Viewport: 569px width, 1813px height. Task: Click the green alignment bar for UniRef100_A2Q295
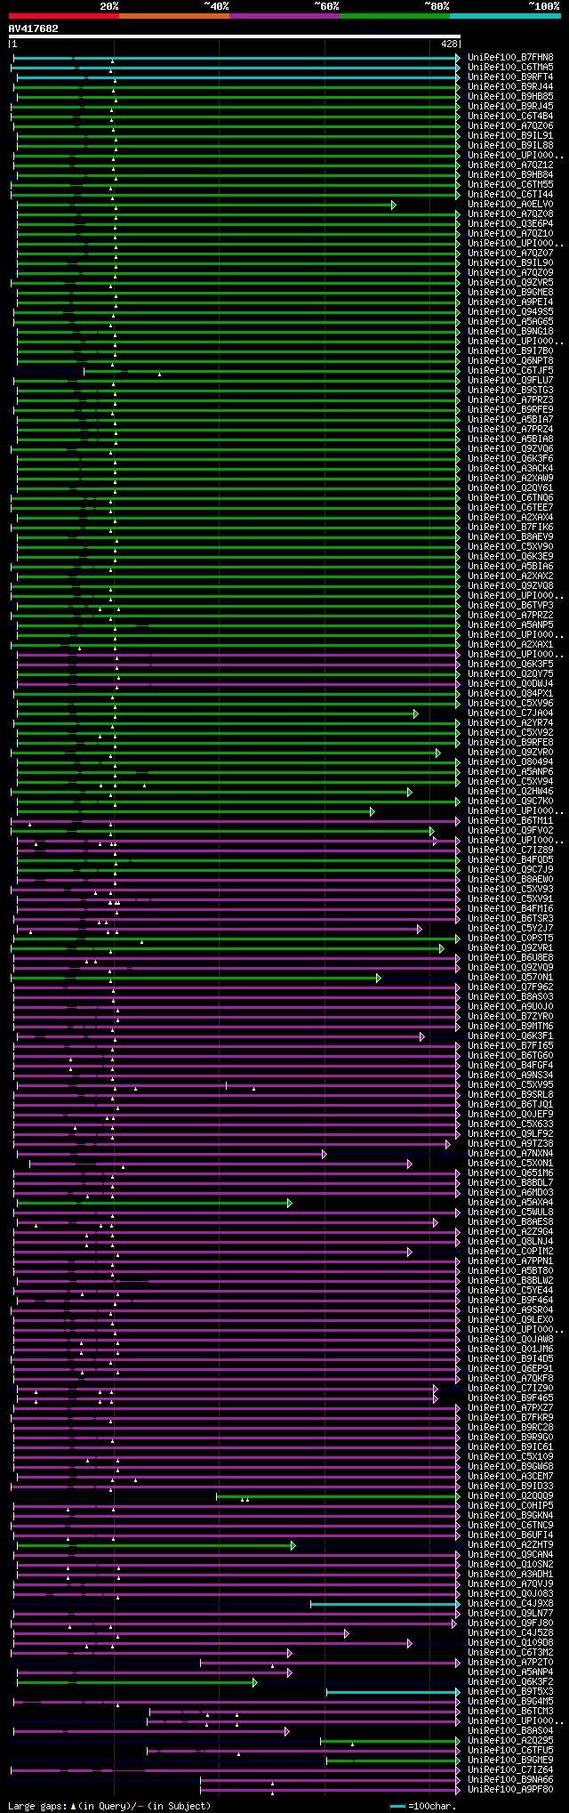[x=389, y=1741]
